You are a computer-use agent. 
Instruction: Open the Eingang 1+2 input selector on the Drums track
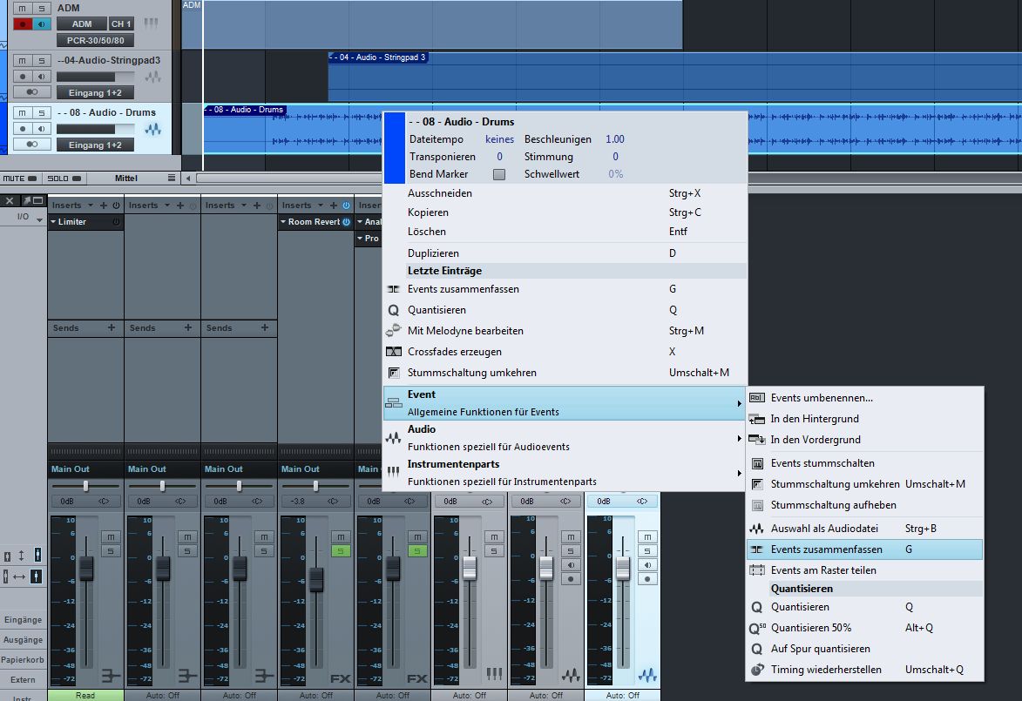click(95, 145)
